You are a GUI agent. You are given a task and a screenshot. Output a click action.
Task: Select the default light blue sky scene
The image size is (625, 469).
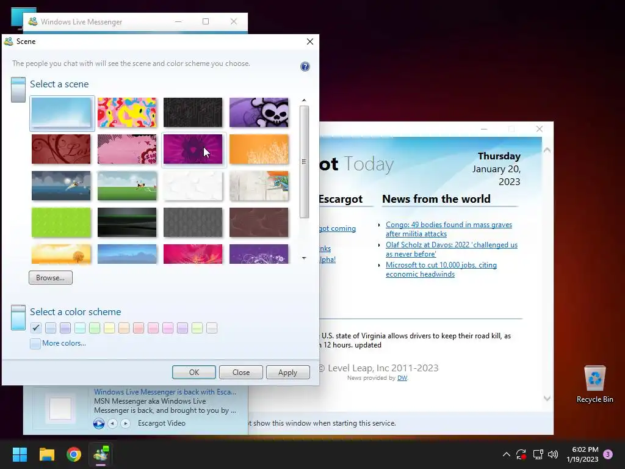[62, 112]
